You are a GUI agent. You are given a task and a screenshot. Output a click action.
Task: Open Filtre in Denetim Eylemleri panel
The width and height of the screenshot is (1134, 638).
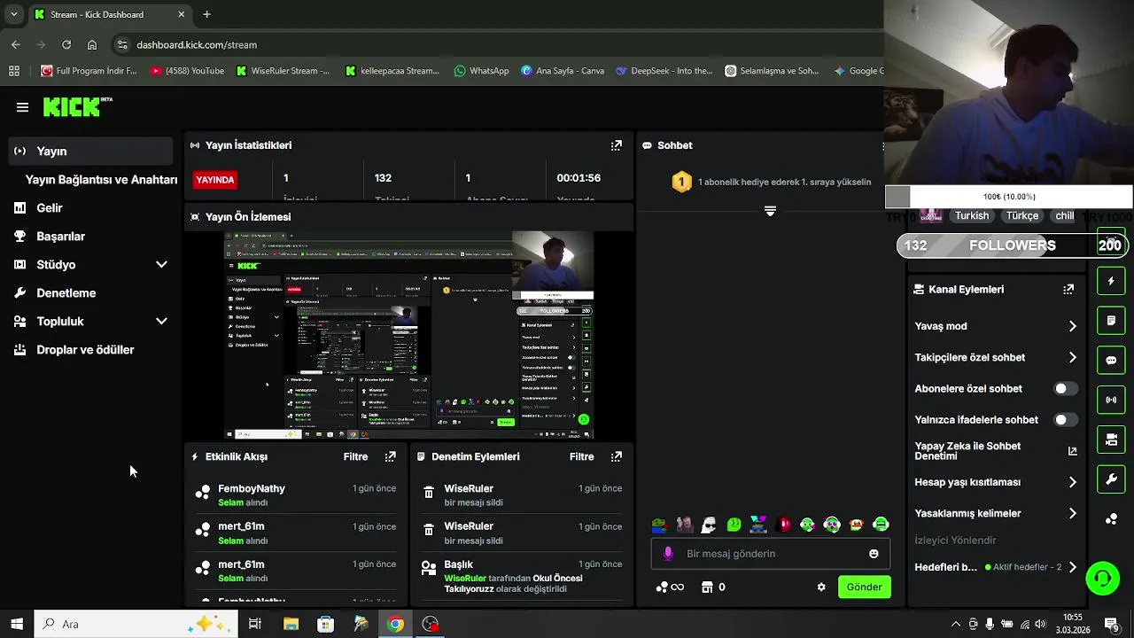click(x=581, y=456)
